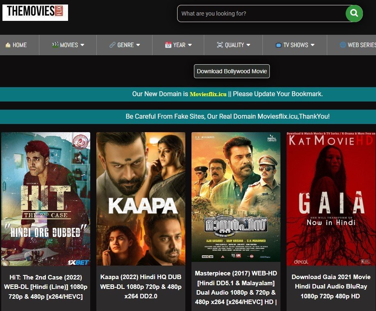Click the house icon beside Home
Viewport: 376px width, 311px height.
point(8,45)
